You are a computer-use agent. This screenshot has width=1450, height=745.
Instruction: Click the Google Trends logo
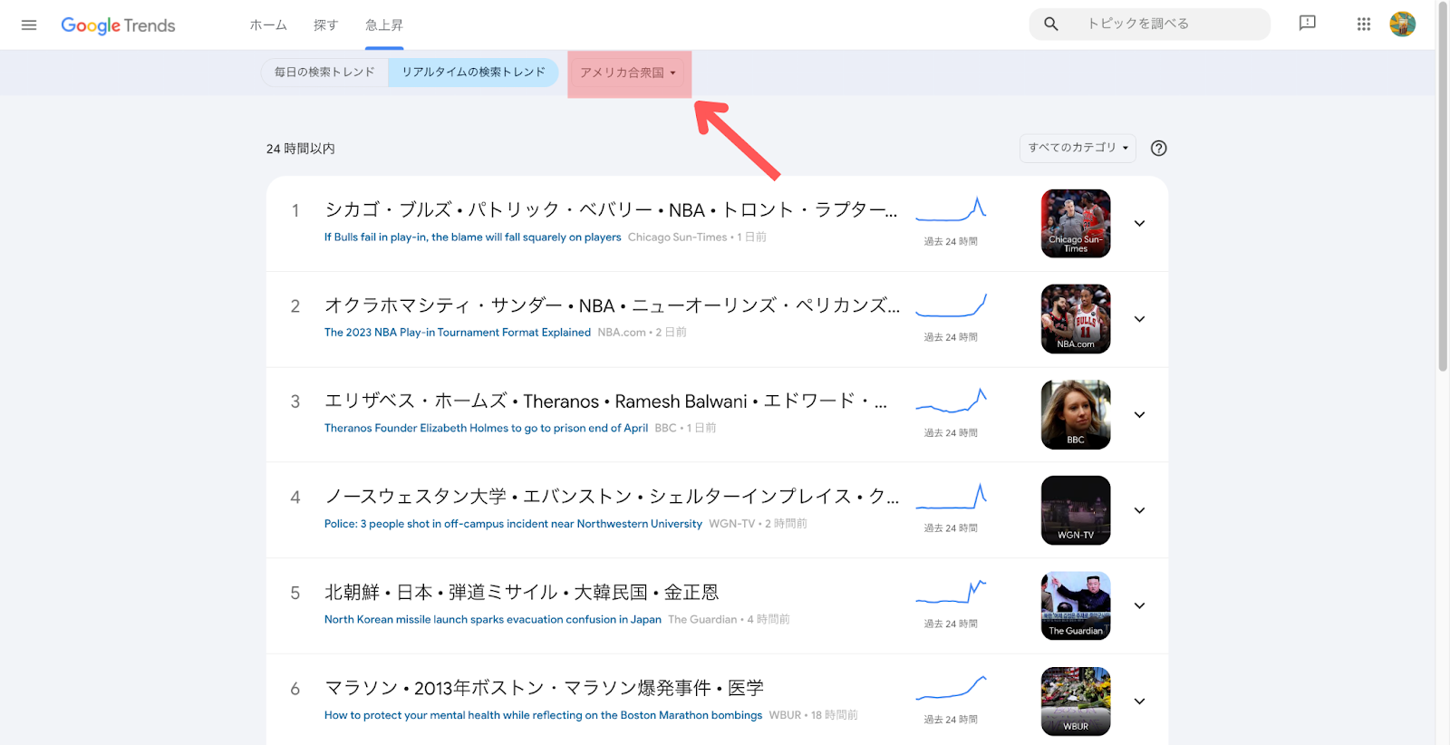coord(118,25)
